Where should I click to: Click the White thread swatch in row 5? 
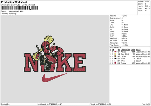pos(115,61)
